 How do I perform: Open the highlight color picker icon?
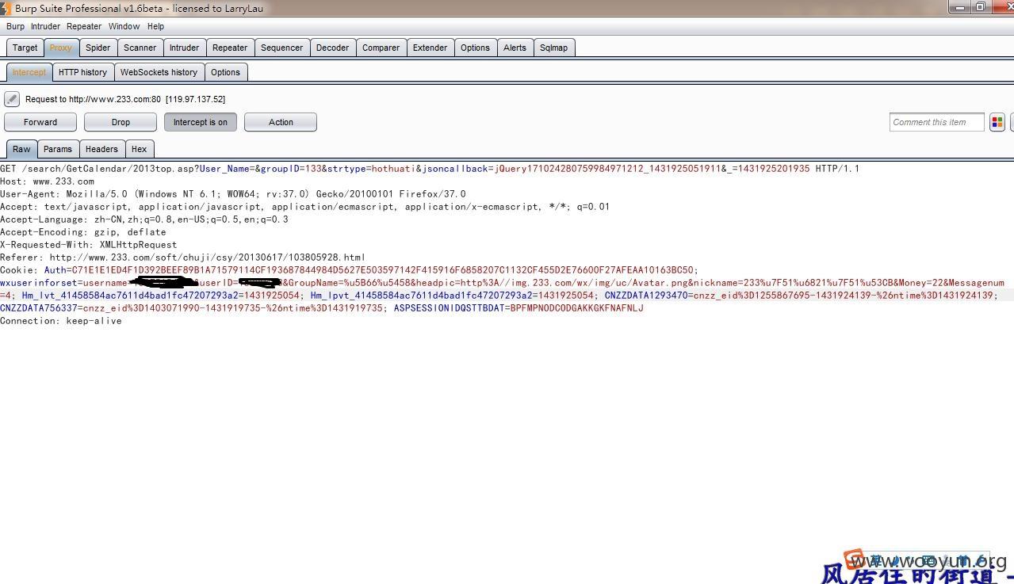(997, 122)
